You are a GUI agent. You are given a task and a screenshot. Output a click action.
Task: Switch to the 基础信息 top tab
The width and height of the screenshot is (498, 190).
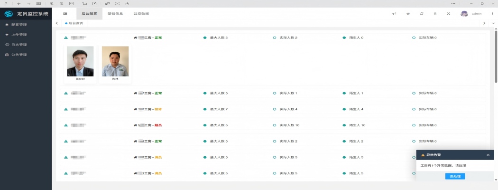coord(115,14)
